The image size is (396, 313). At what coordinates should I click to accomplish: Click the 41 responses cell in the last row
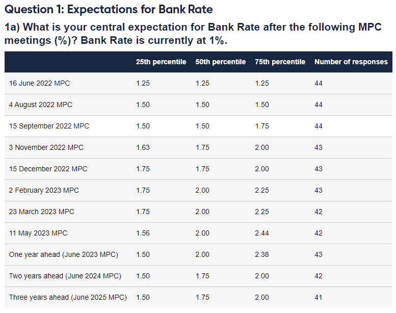pos(319,297)
